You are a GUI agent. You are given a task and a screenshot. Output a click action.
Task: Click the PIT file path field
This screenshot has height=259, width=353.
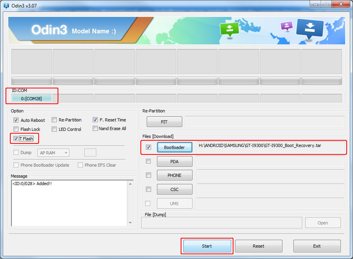tap(265, 121)
